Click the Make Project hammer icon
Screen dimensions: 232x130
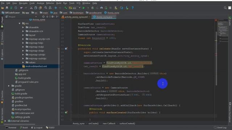66,8
